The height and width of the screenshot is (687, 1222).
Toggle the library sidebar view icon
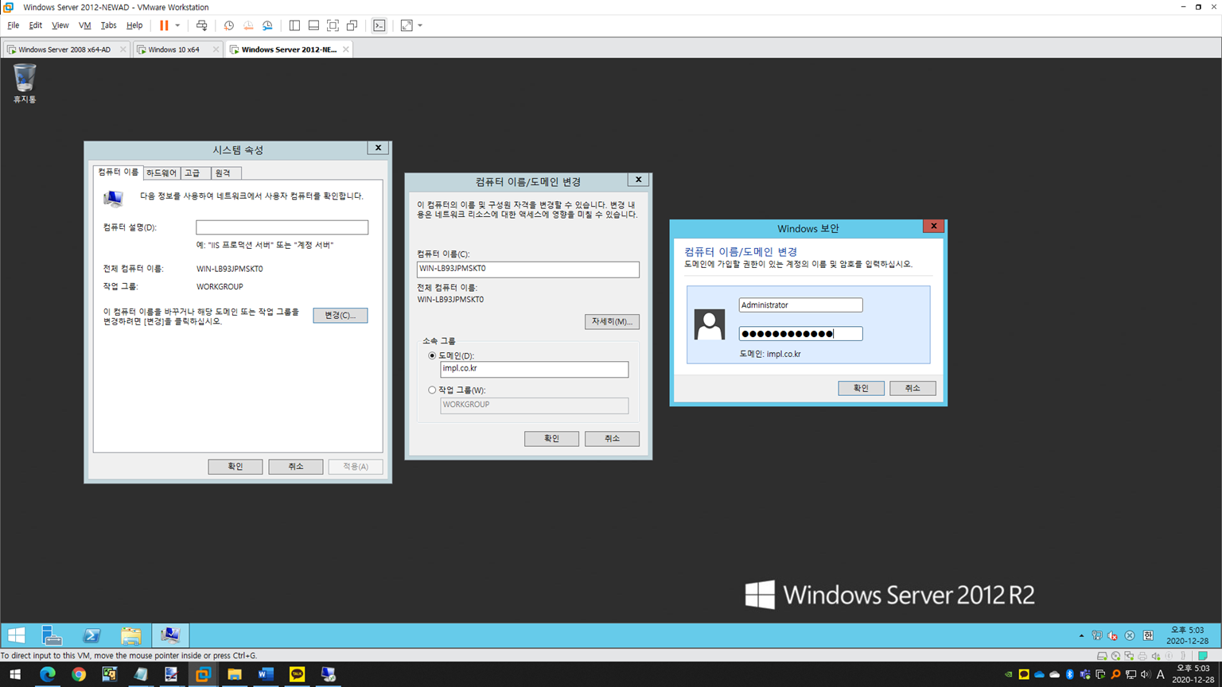coord(294,25)
